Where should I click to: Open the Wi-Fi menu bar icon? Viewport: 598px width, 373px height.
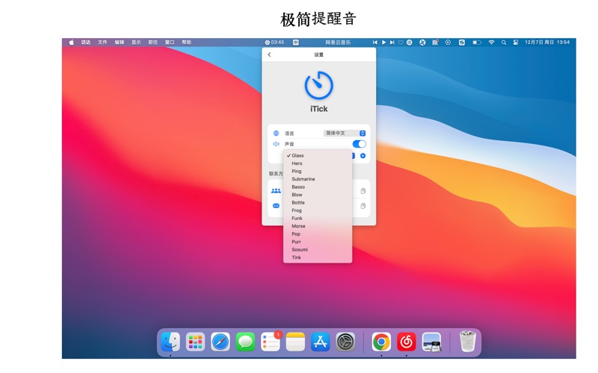tap(492, 43)
